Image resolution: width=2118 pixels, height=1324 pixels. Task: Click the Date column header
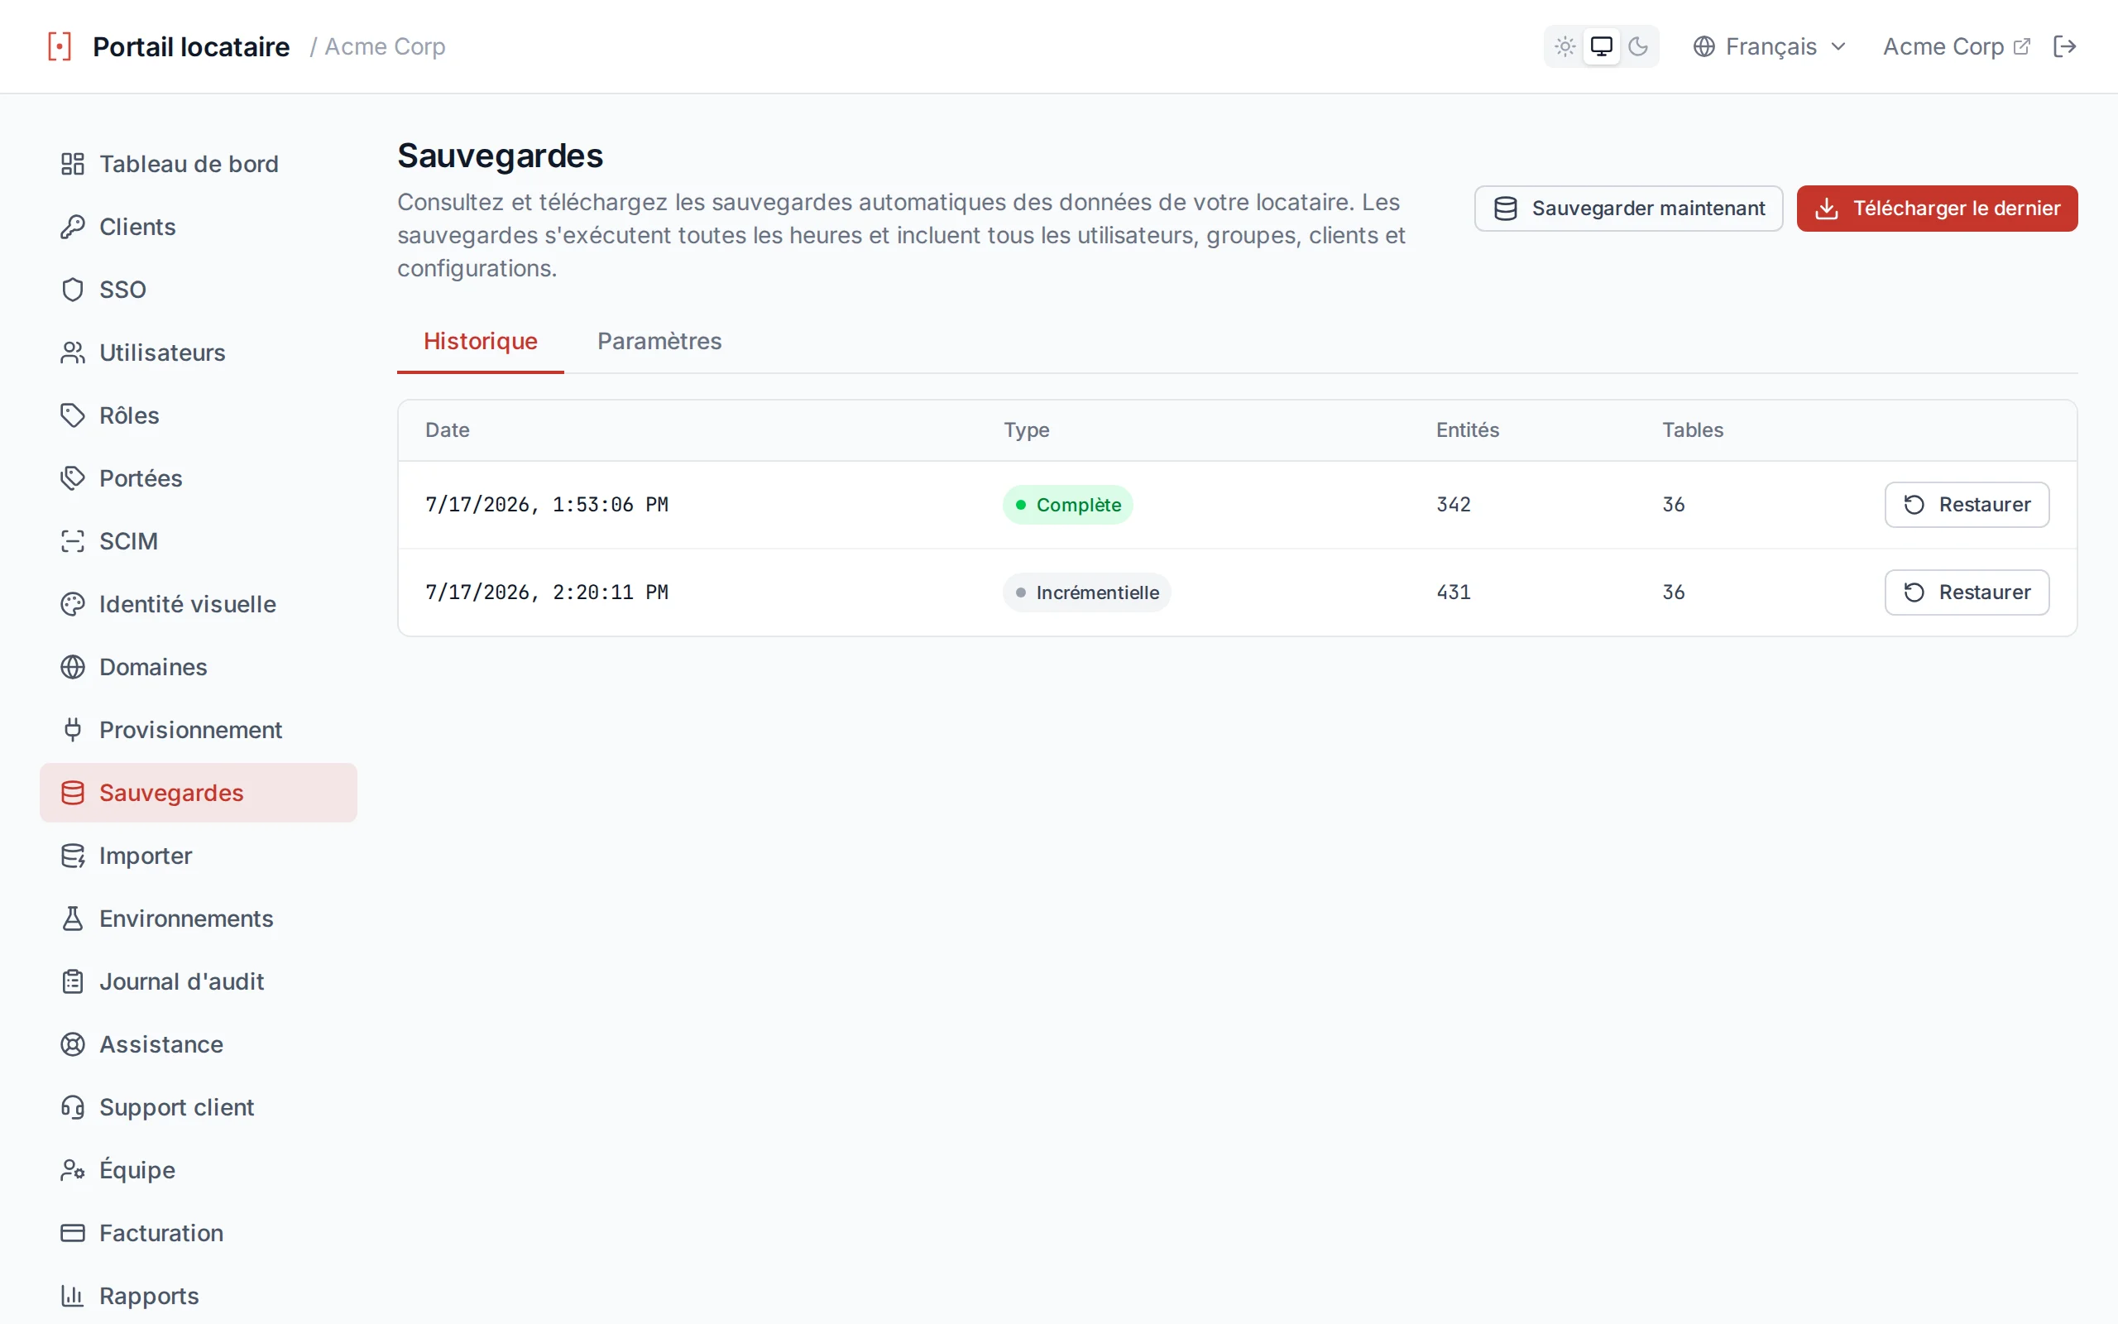(448, 430)
